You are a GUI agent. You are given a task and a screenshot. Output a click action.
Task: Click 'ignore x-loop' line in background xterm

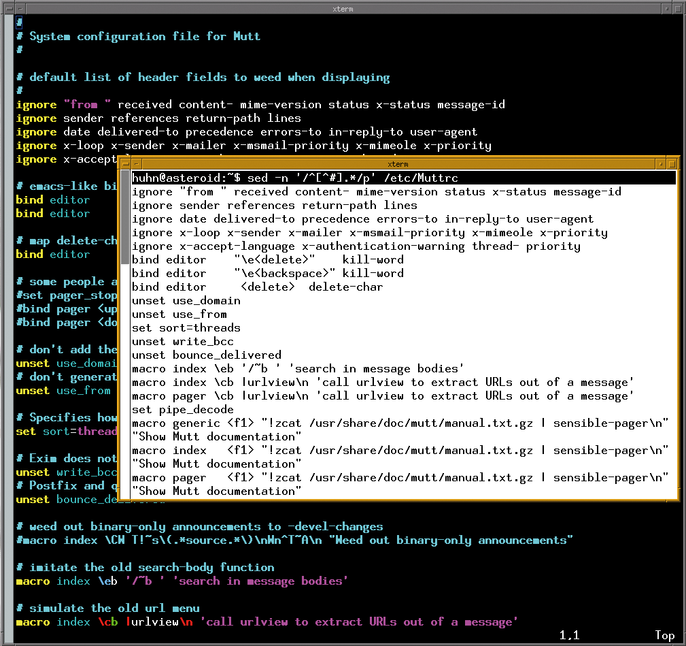(254, 146)
